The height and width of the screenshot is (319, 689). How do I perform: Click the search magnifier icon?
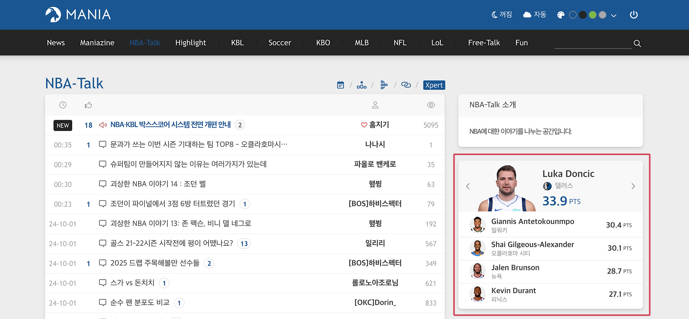point(637,43)
